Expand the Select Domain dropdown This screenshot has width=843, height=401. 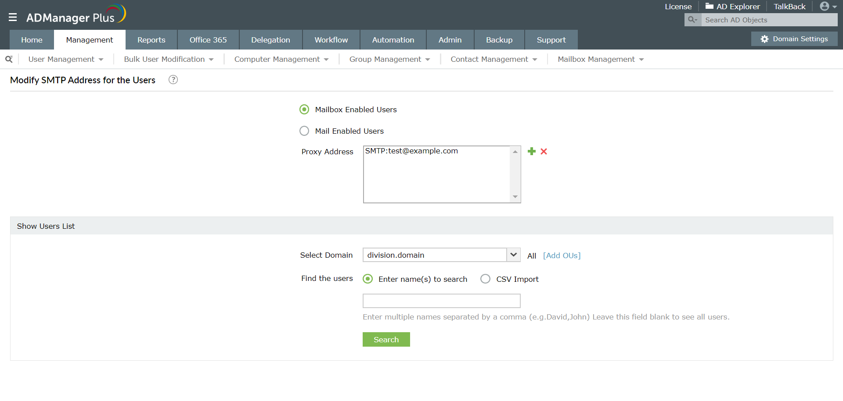[513, 255]
